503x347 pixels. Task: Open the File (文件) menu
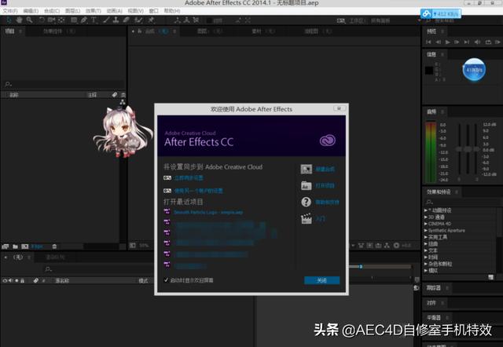(x=10, y=11)
